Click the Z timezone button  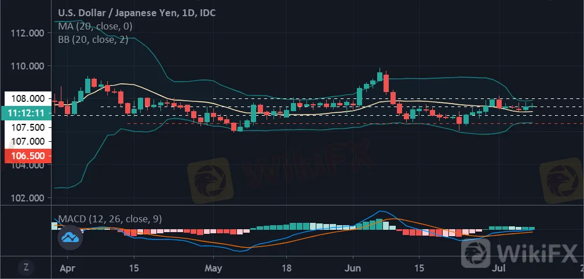pyautogui.click(x=27, y=267)
